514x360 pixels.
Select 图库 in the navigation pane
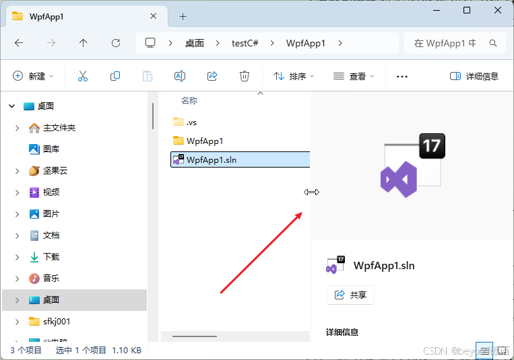click(x=51, y=149)
